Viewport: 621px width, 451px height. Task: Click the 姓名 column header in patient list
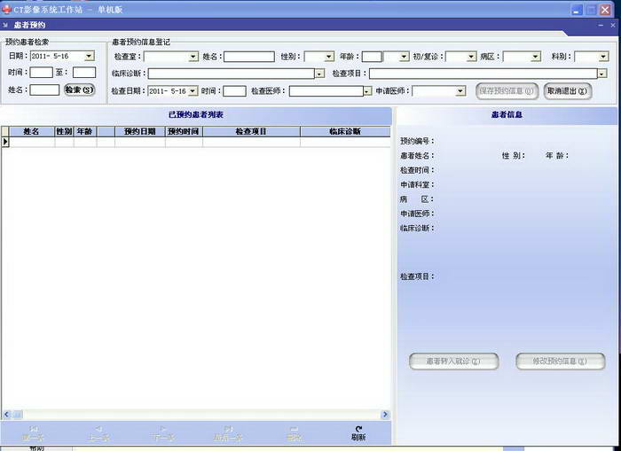tap(32, 131)
